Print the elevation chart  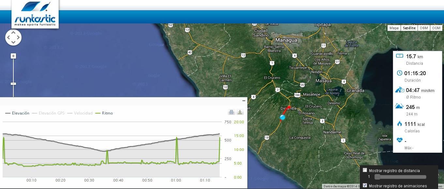[231, 112]
